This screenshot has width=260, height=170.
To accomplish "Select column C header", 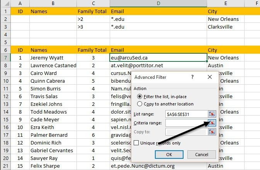I will click(x=93, y=3).
